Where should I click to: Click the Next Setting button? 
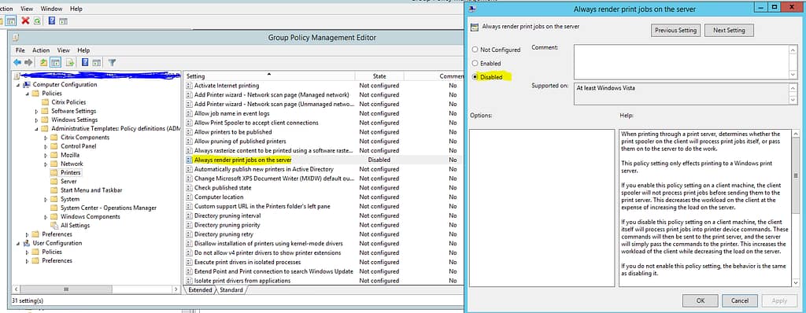coord(728,31)
